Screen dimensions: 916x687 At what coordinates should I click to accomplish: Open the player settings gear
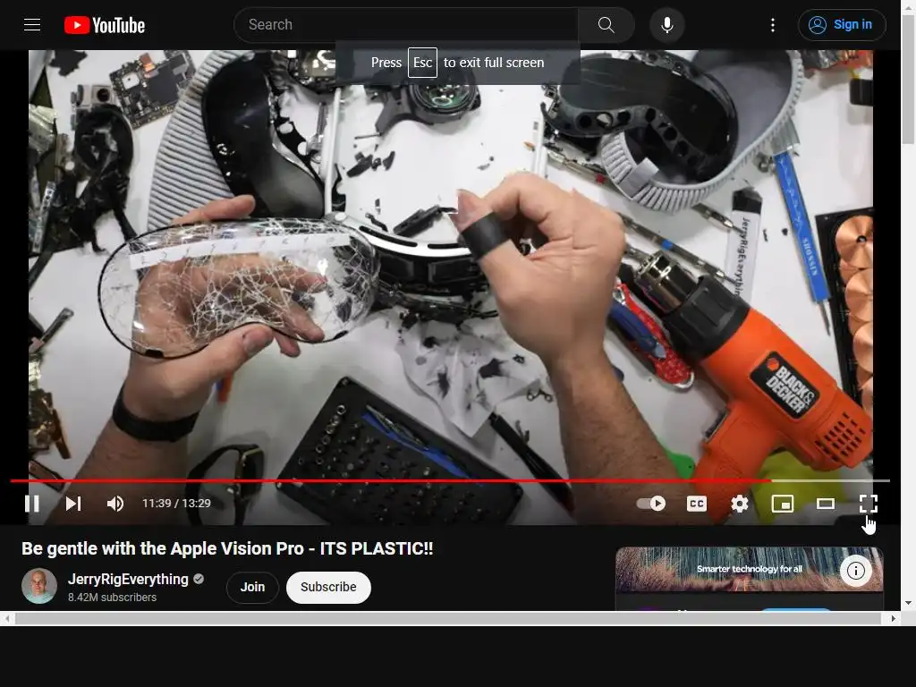(x=740, y=504)
